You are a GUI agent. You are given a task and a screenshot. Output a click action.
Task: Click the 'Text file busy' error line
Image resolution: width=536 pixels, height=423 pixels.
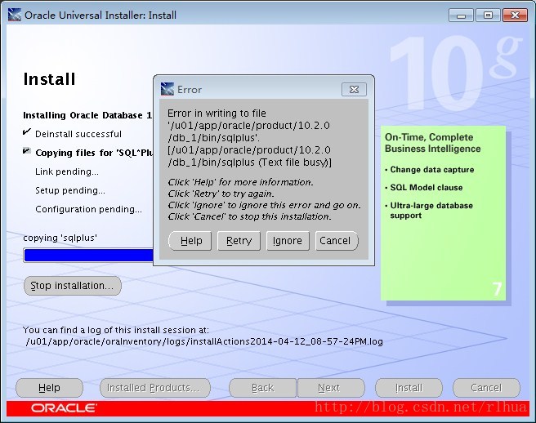[249, 163]
